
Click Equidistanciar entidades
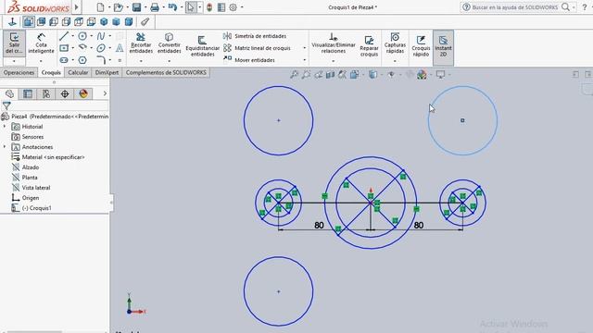pos(202,46)
